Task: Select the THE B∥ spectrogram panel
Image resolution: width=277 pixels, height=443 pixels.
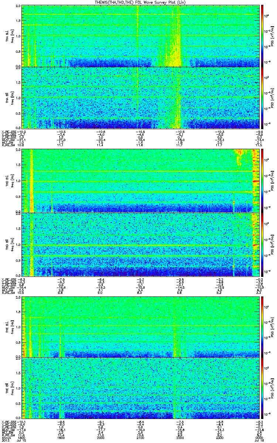Action: tap(140, 388)
